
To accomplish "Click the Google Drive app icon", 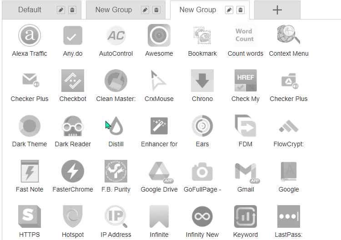I will (x=160, y=172).
